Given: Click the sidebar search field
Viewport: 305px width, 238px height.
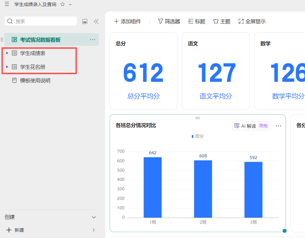Looking at the screenshot, I should (43, 21).
